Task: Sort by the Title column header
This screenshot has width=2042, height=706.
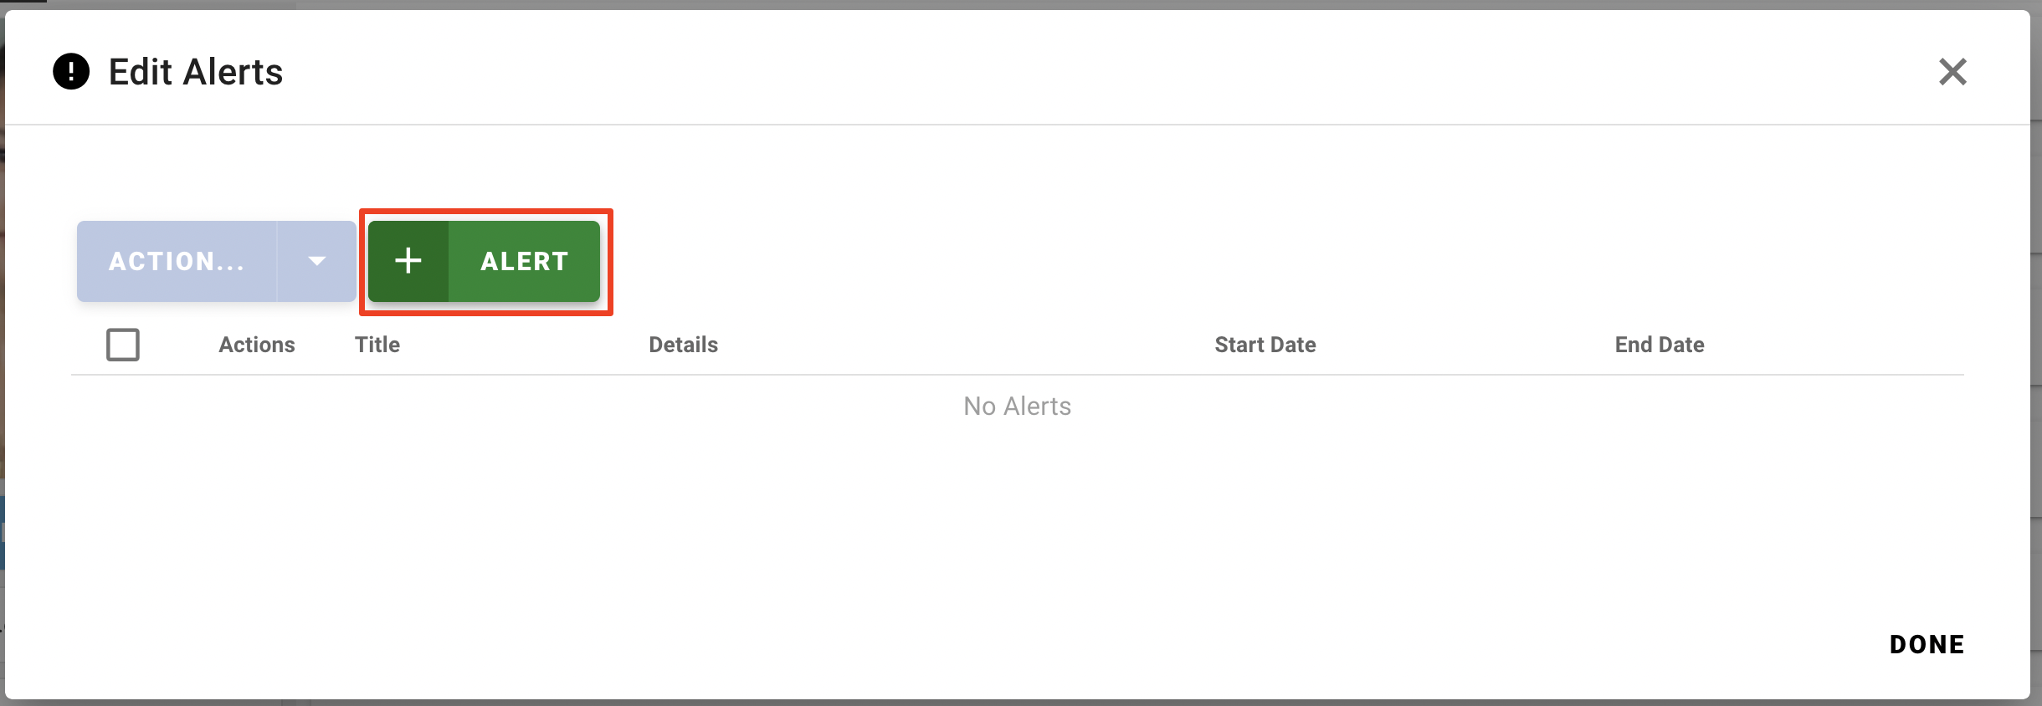Action: [377, 345]
